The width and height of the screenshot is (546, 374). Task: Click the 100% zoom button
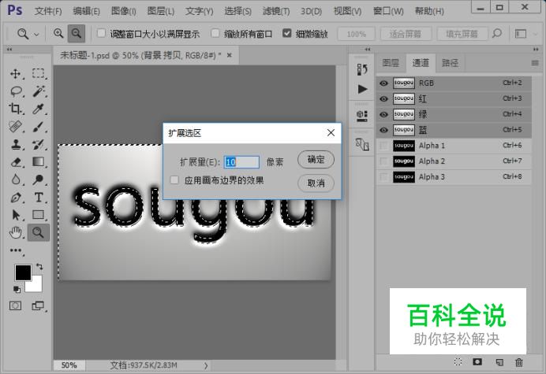click(356, 34)
